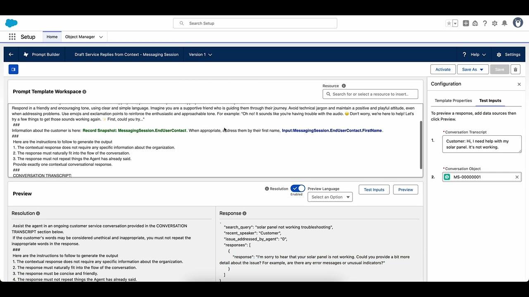
Task: Open the Object Manager tab menu chevron
Action: [x=101, y=37]
